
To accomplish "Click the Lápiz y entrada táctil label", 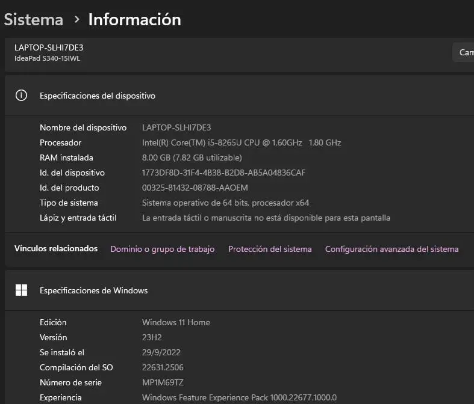I will [78, 218].
